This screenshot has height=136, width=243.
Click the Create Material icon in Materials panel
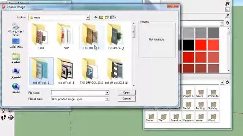(x=227, y=4)
